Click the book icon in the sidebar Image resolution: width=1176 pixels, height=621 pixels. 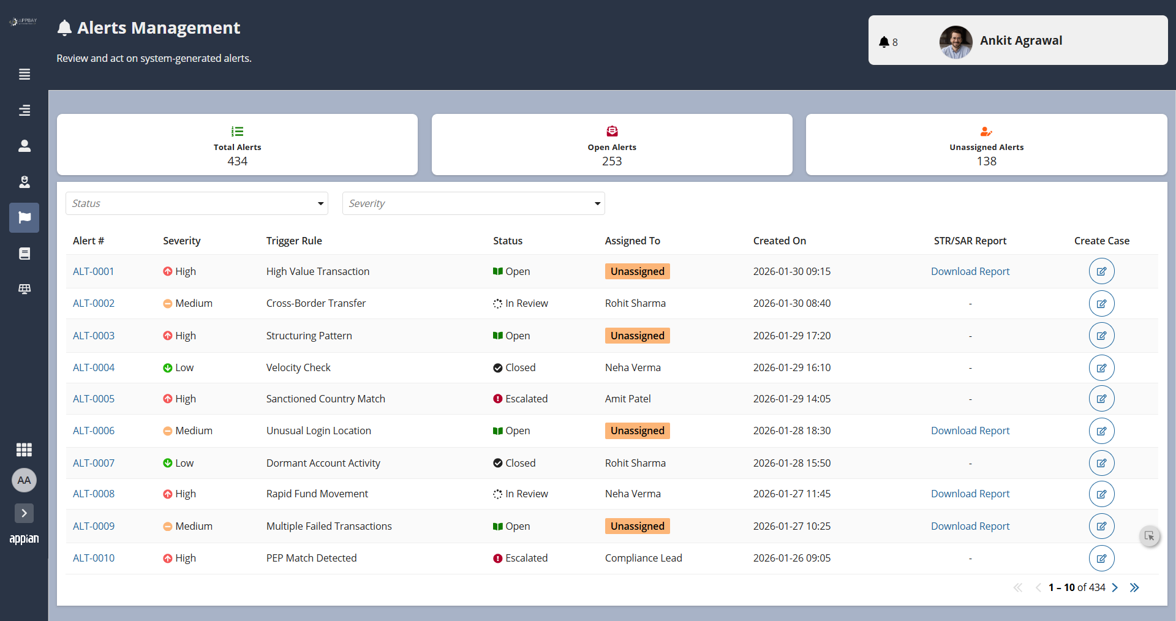click(24, 254)
